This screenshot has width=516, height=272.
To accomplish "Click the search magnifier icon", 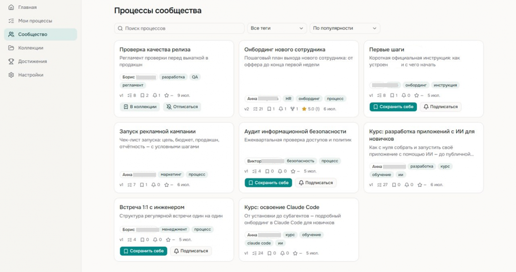I will (x=120, y=28).
